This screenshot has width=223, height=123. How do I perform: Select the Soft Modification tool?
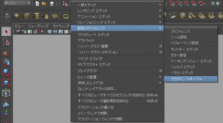click(x=6, y=103)
